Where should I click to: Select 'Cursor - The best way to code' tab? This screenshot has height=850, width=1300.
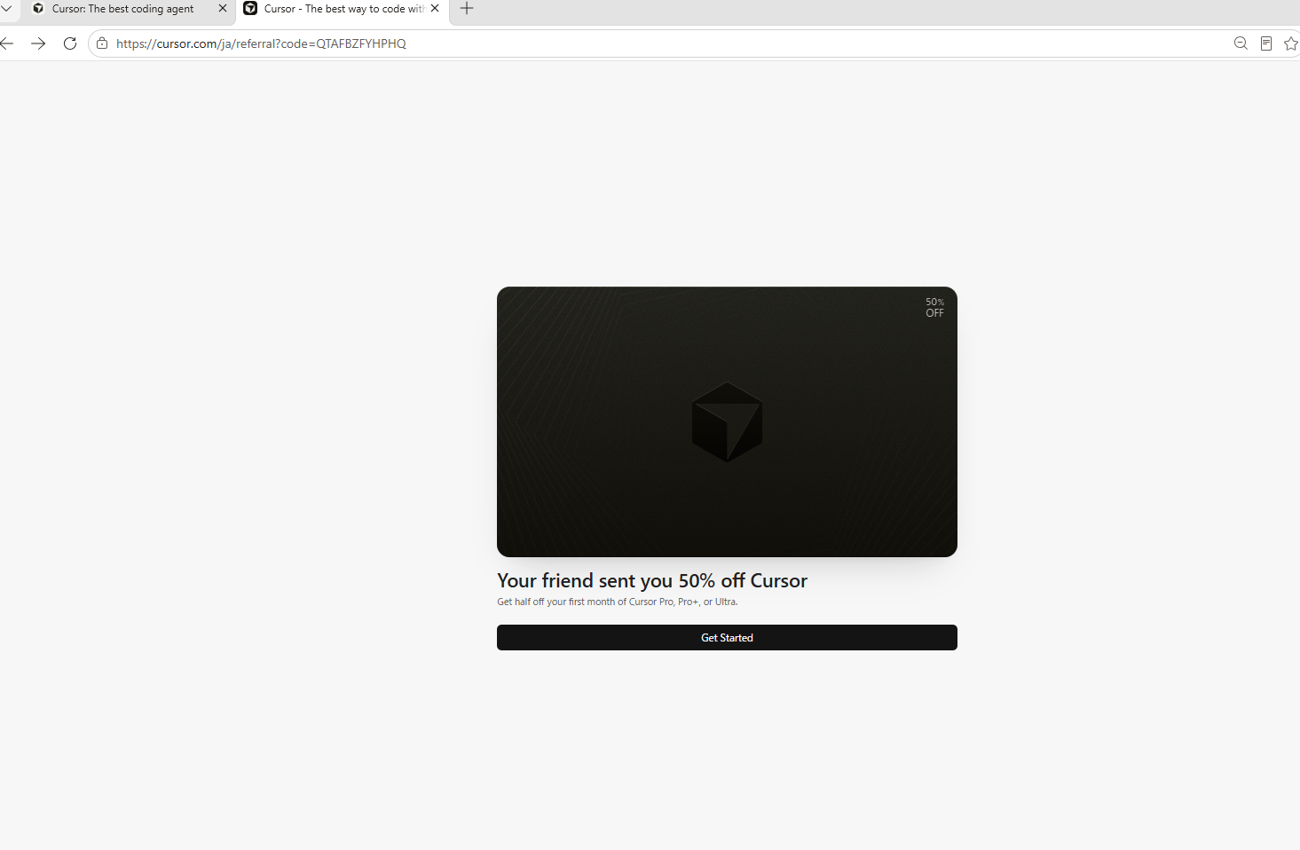(x=343, y=9)
